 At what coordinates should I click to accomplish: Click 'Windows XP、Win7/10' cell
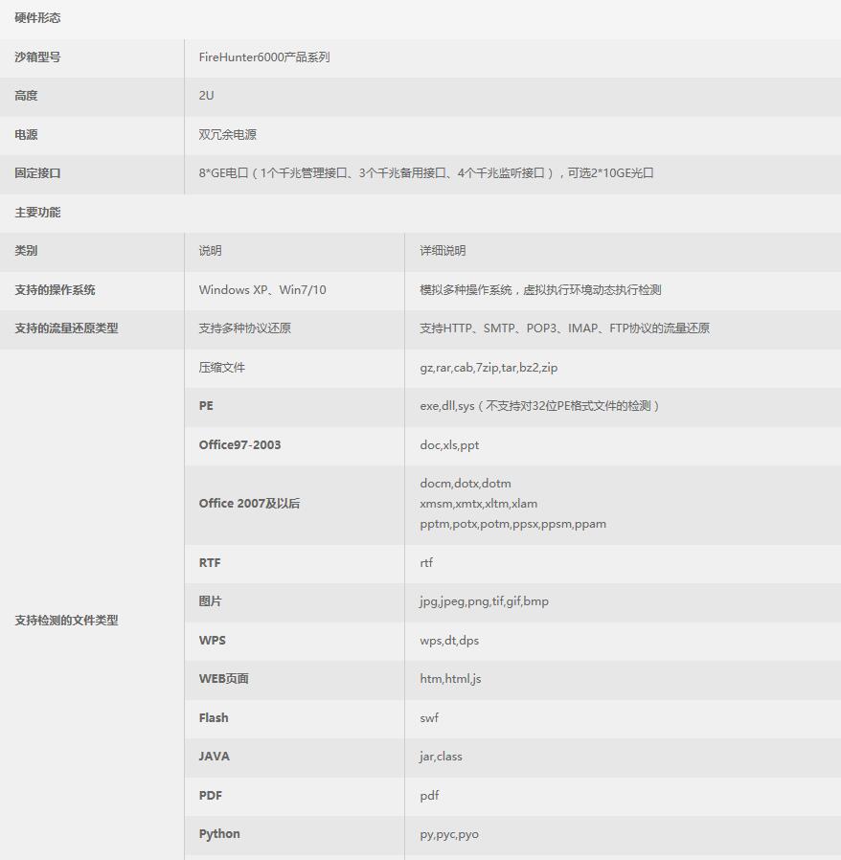pos(262,289)
